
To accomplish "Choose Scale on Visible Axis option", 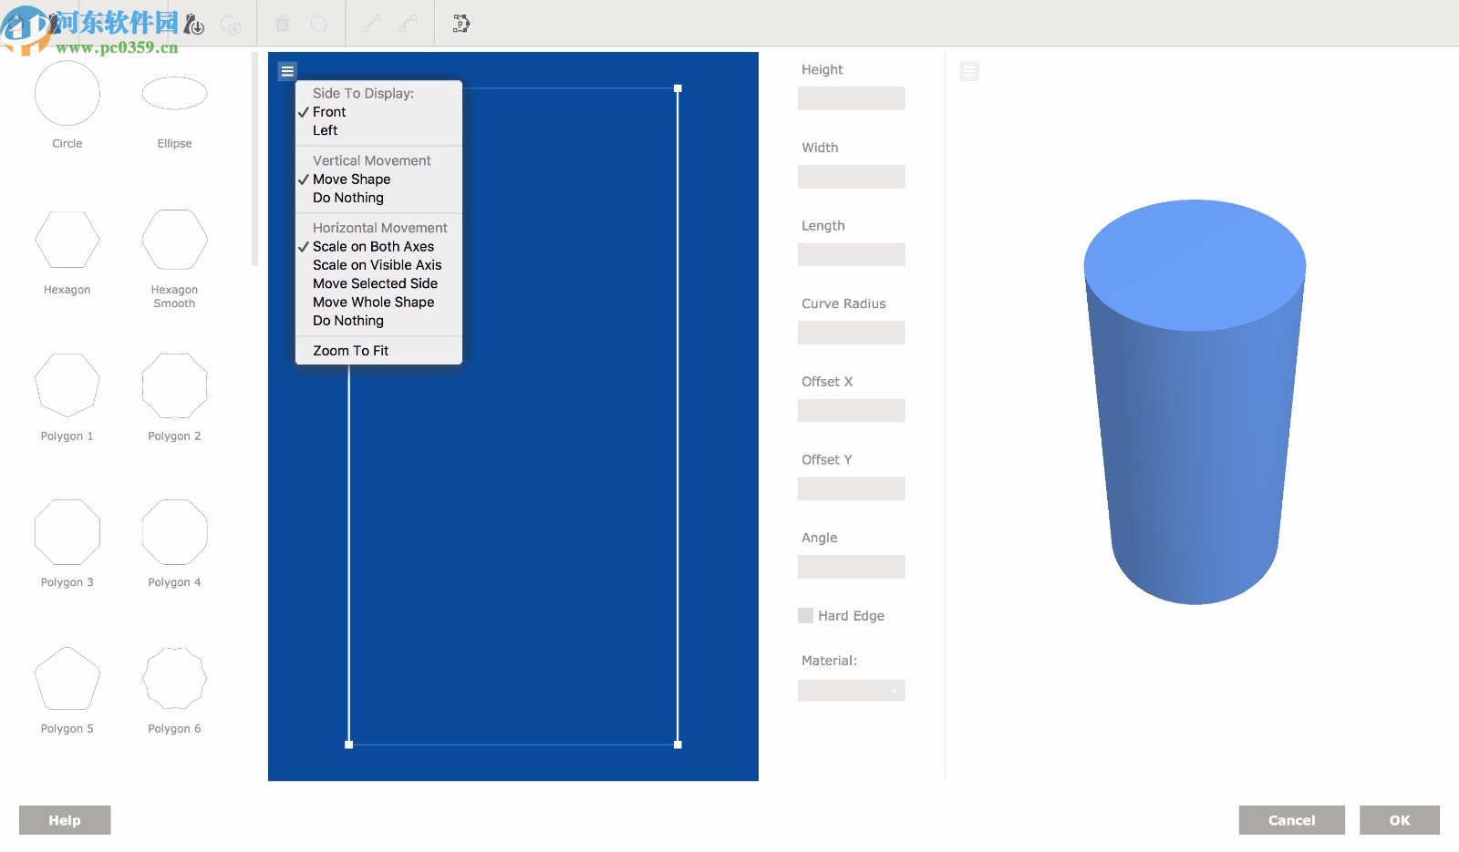I will pyautogui.click(x=377, y=265).
